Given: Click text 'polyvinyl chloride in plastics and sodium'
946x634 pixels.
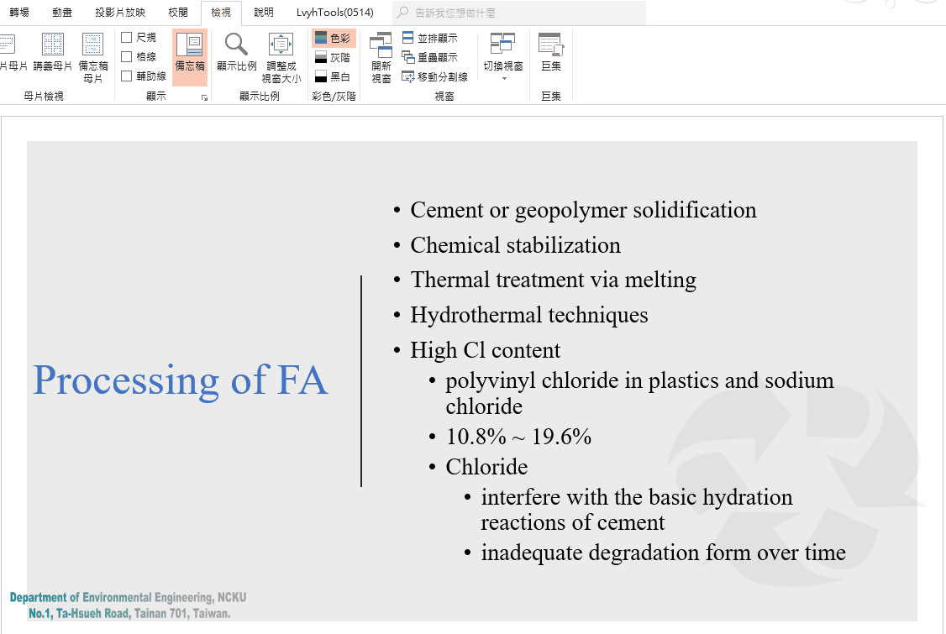Looking at the screenshot, I should tap(639, 380).
